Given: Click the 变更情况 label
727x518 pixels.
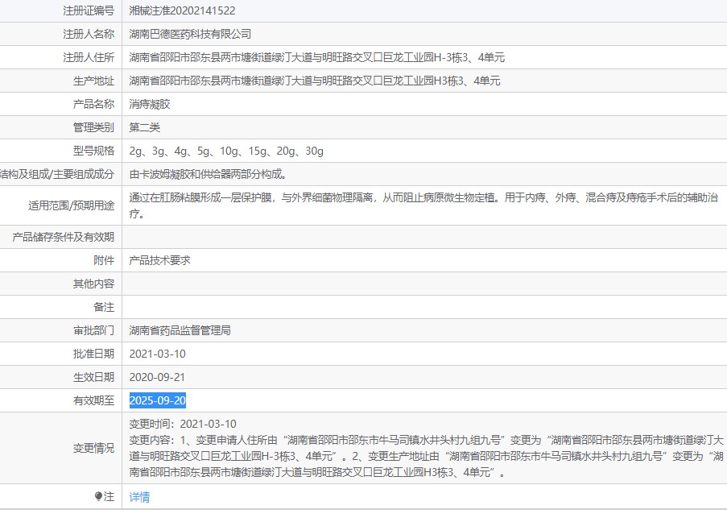Looking at the screenshot, I should coord(93,448).
